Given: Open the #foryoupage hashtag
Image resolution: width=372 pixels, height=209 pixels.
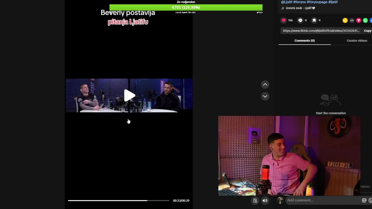Looking at the screenshot, I should pos(317,2).
